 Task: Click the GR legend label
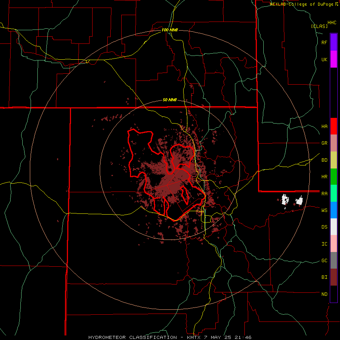click(x=324, y=143)
